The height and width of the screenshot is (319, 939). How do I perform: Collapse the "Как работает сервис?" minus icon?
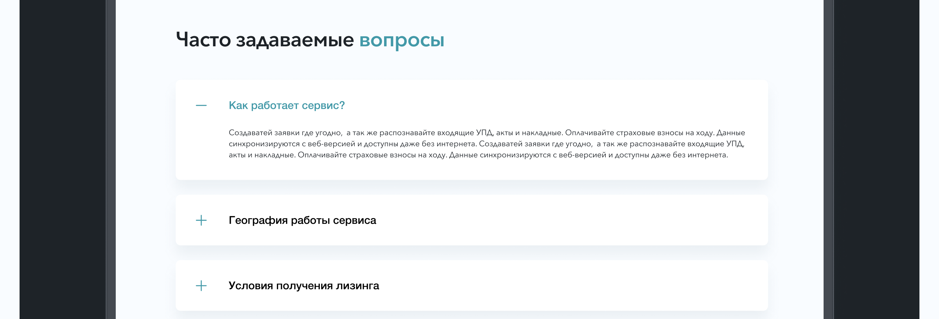click(x=201, y=106)
